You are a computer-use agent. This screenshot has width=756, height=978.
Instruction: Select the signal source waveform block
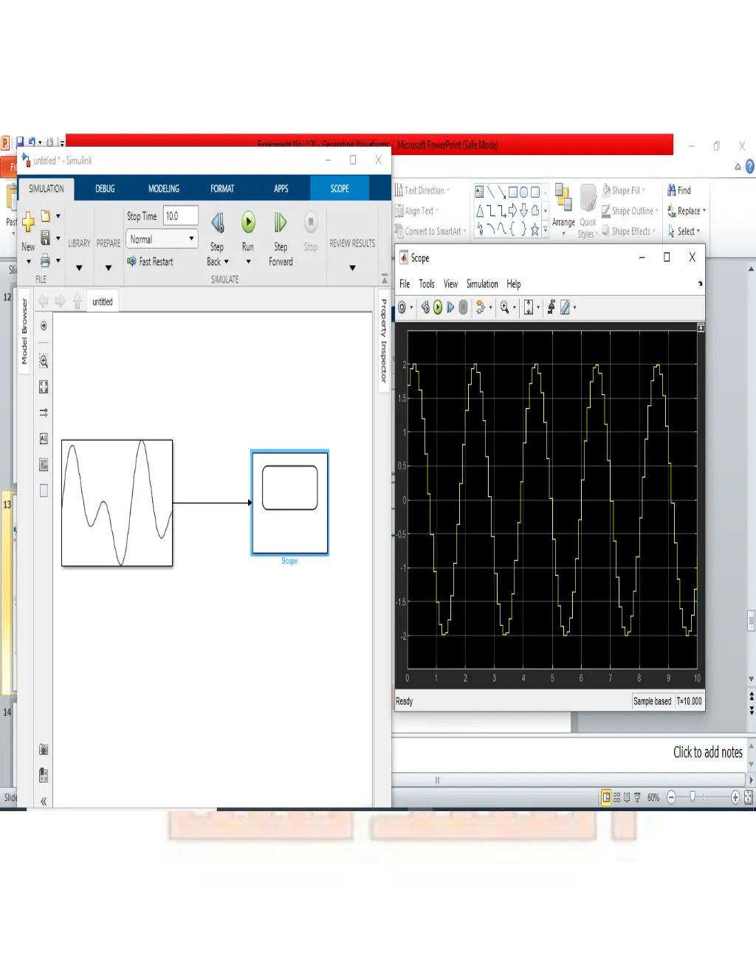click(117, 503)
